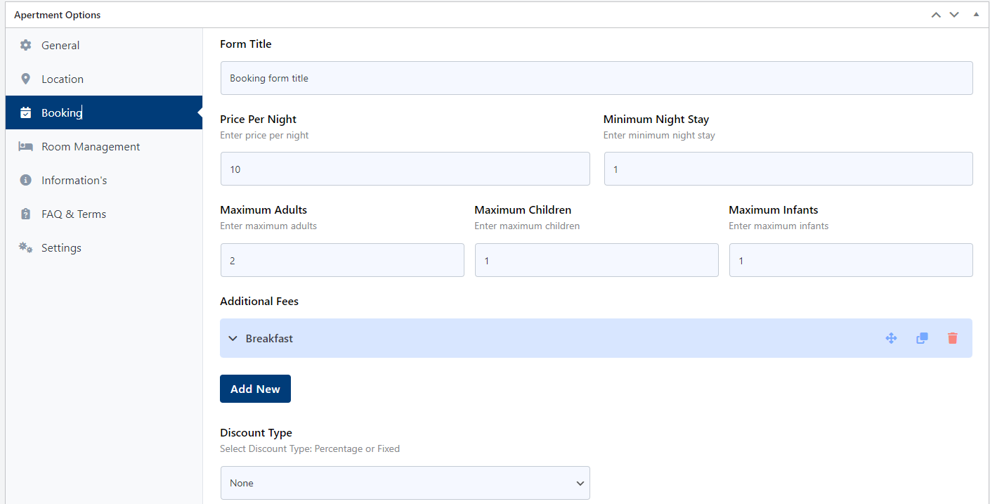Expand the Breakfast fee section
Screen dimensions: 990x504
pos(233,338)
